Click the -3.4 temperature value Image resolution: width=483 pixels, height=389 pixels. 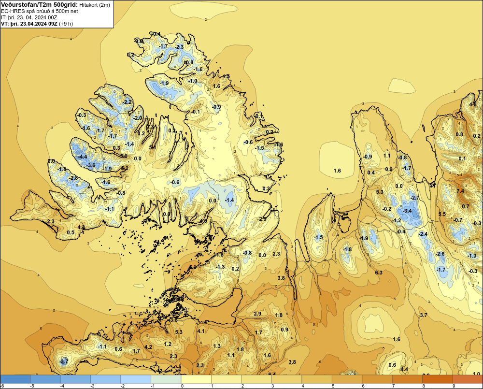tap(407, 211)
